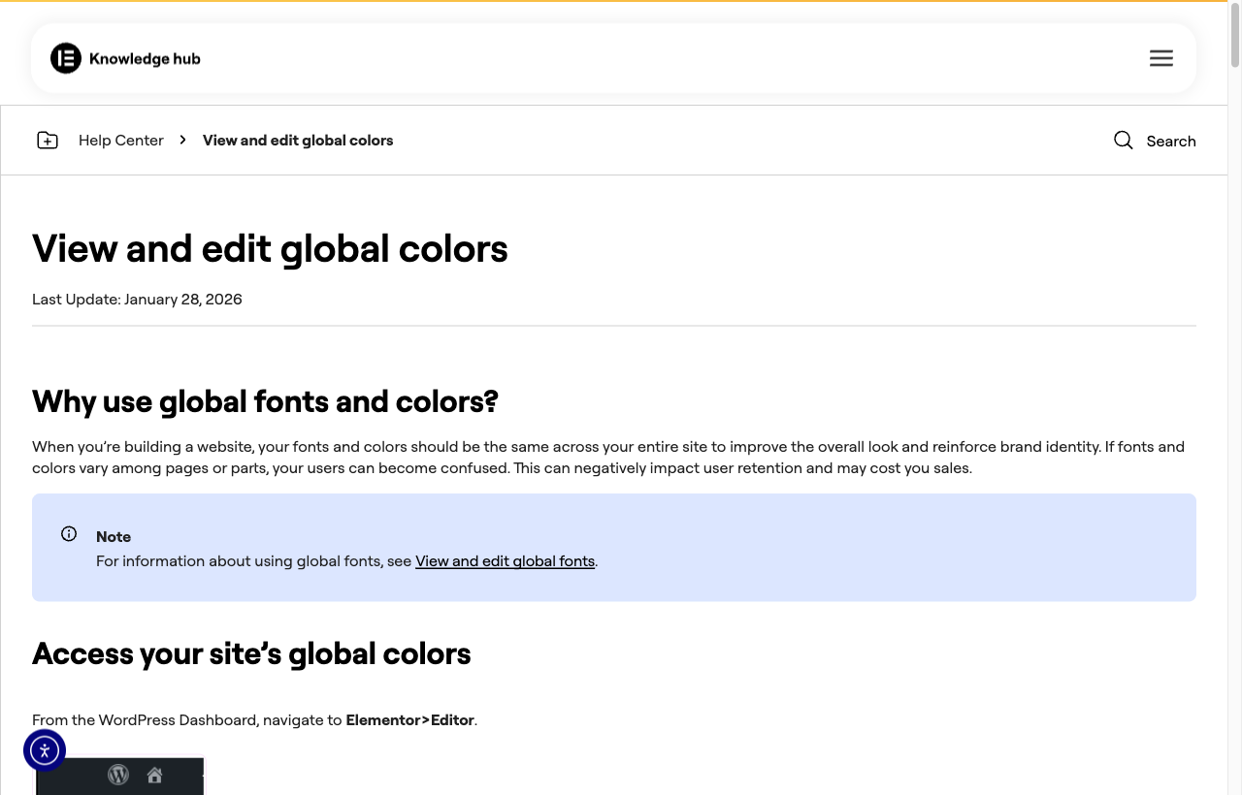Open the View and edit global fonts link
This screenshot has height=795, width=1242.
tap(505, 561)
